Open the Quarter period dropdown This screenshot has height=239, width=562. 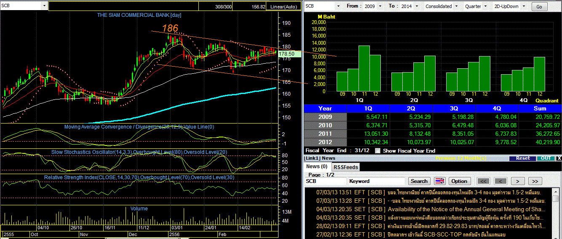click(486, 6)
